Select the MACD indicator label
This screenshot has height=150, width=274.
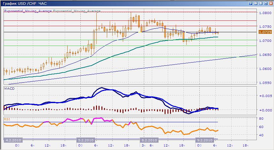click(10, 89)
